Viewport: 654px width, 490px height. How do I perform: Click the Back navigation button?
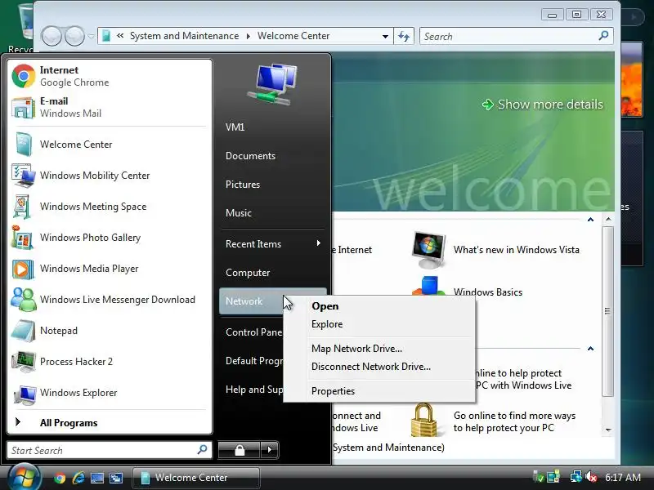pyautogui.click(x=52, y=36)
